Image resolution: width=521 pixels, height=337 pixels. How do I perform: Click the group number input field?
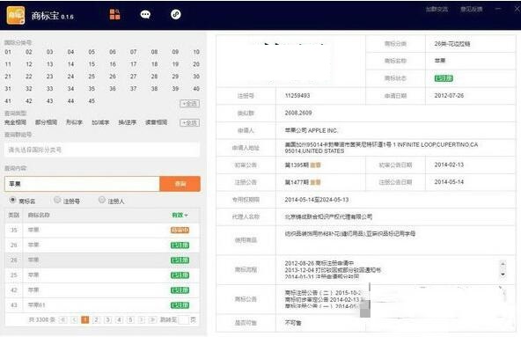(x=102, y=150)
